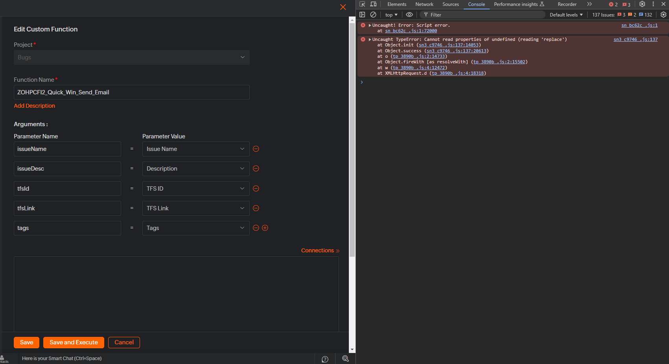Select the Console tab

477,4
